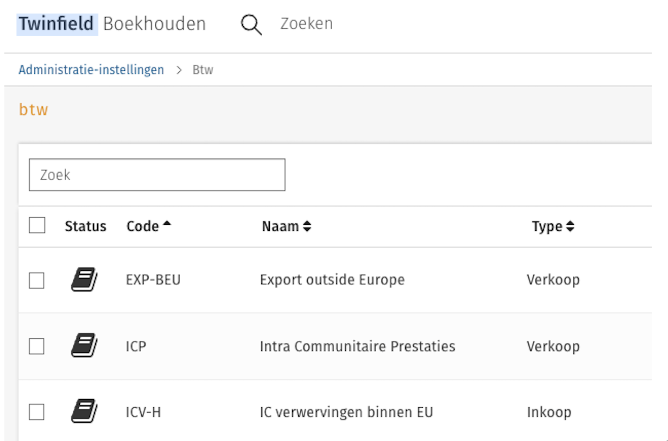Screen dimensions: 668x441
Task: Click the magnifying glass search icon
Action: tap(251, 24)
